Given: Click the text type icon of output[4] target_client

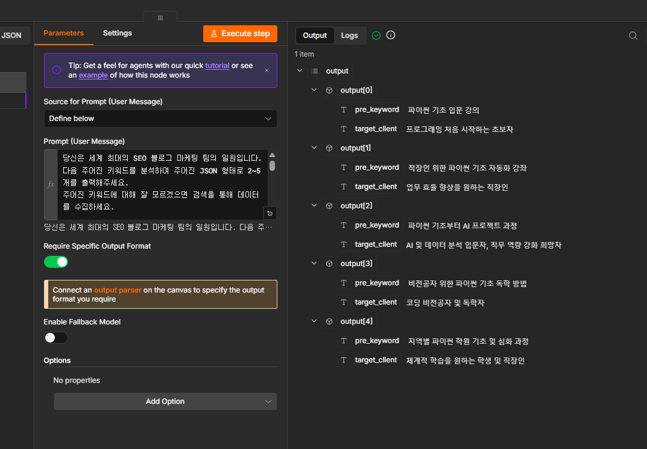Looking at the screenshot, I should (343, 360).
